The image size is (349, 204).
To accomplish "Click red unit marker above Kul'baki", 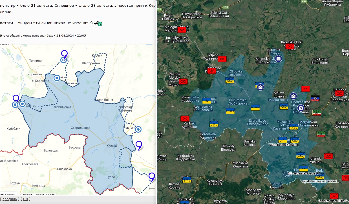I will (x=185, y=118).
